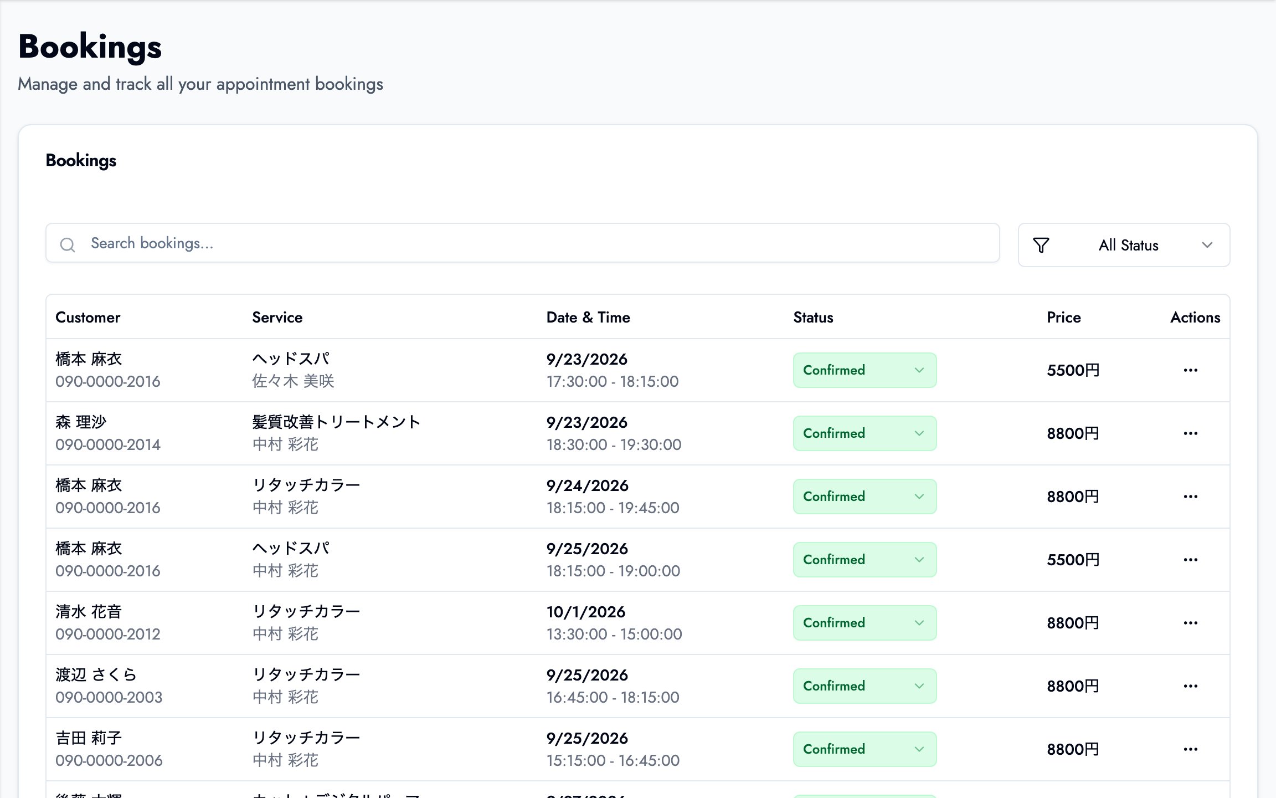
Task: Select customer name 吉田 莉子
Action: click(x=89, y=738)
